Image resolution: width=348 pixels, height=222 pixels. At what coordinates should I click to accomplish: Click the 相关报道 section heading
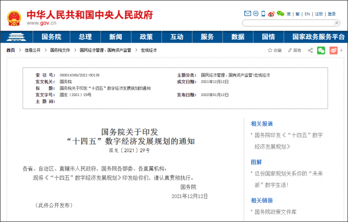(262, 124)
